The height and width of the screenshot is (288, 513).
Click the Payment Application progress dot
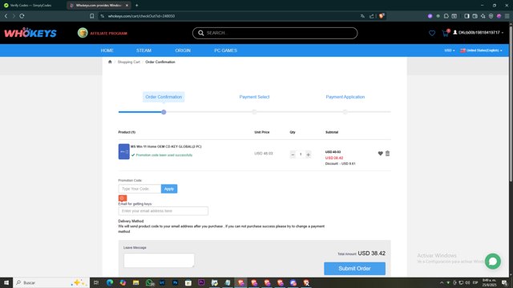click(345, 112)
